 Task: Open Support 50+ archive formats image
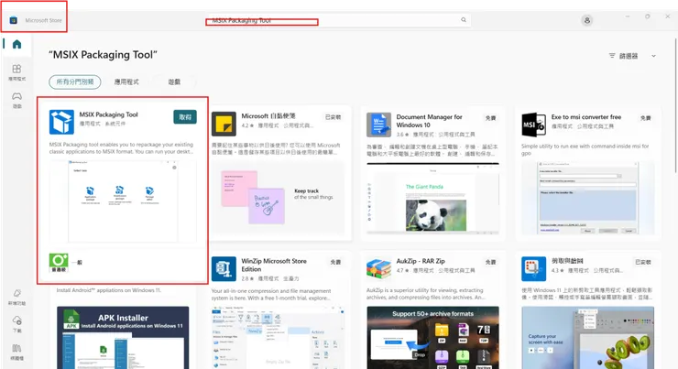pos(432,338)
